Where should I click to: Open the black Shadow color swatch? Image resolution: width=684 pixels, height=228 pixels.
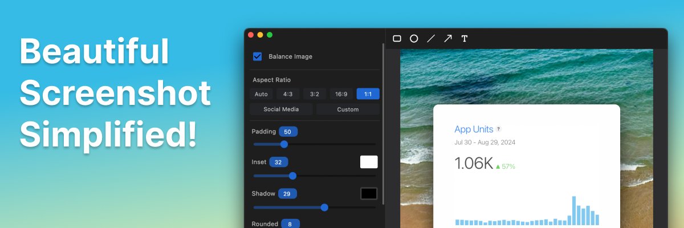(x=369, y=193)
